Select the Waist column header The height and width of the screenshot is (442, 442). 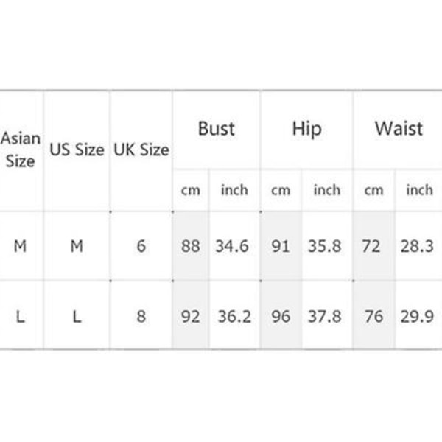[399, 129]
